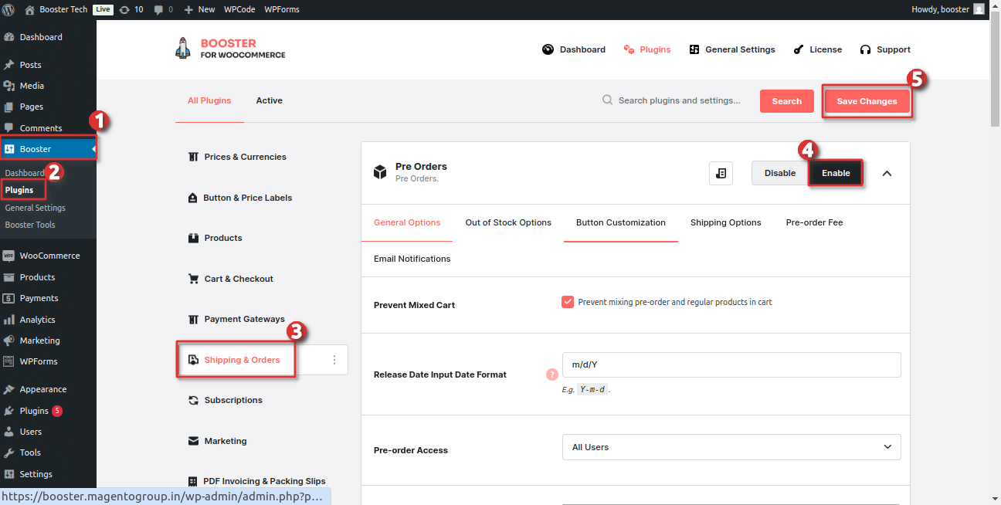
Task: Uncheck Prevent Mixed Cart option
Action: tap(568, 302)
